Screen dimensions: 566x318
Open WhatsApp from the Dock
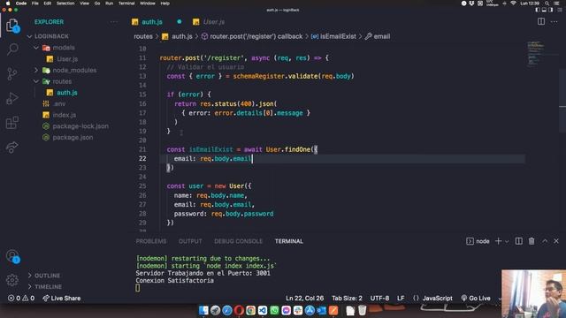pos(274,310)
